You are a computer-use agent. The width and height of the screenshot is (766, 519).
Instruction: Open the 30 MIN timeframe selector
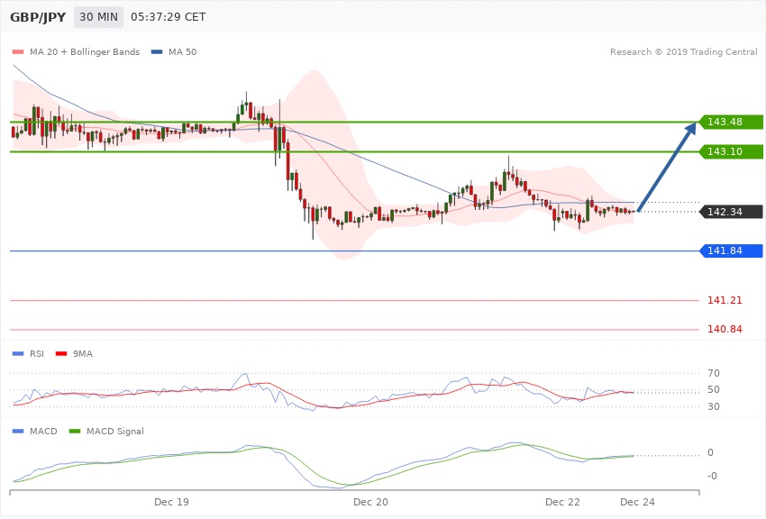pyautogui.click(x=98, y=17)
